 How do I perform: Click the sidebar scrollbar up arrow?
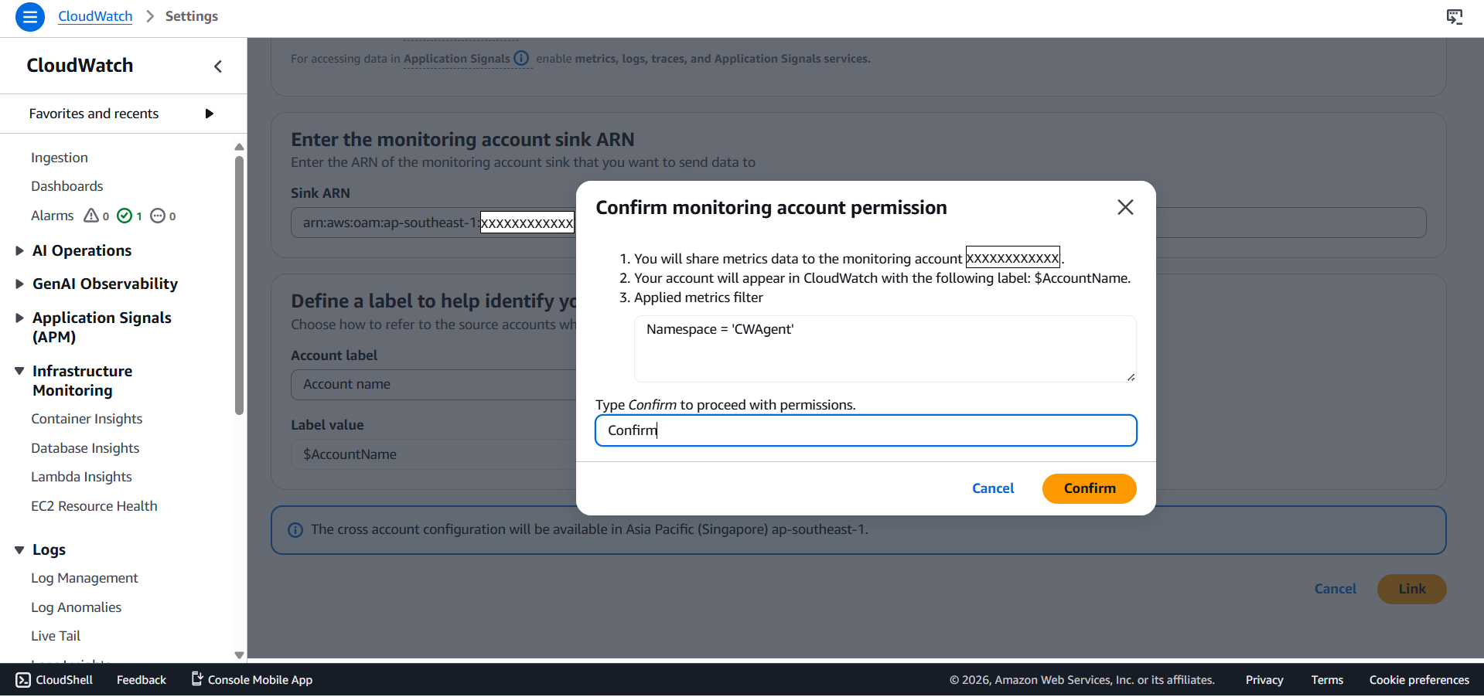(x=239, y=147)
